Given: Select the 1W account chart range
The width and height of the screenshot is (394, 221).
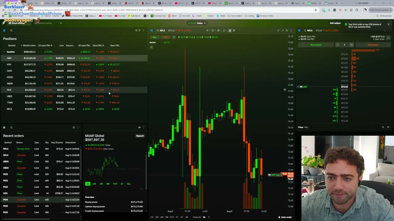Looking at the screenshot, I should [x=94, y=184].
